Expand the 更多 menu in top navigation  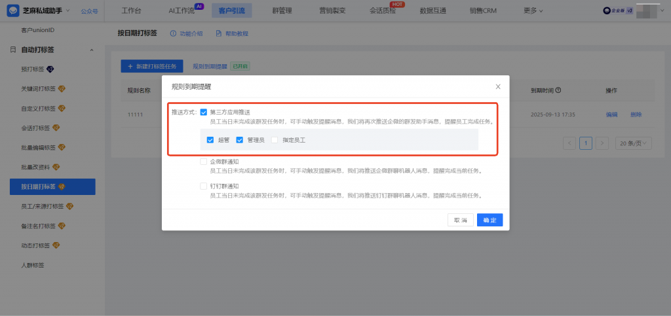click(533, 10)
